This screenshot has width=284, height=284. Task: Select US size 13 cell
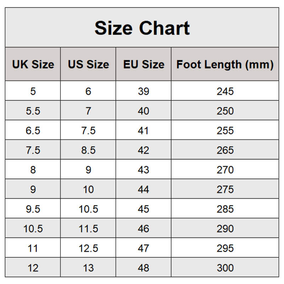tap(88, 268)
